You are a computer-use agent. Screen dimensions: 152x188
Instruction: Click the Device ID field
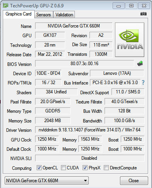[48, 73]
